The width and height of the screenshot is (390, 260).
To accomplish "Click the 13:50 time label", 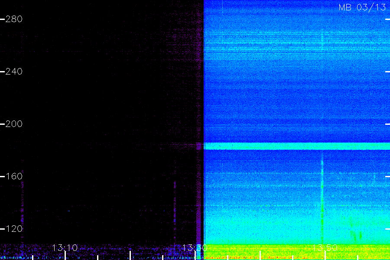I will [x=325, y=247].
